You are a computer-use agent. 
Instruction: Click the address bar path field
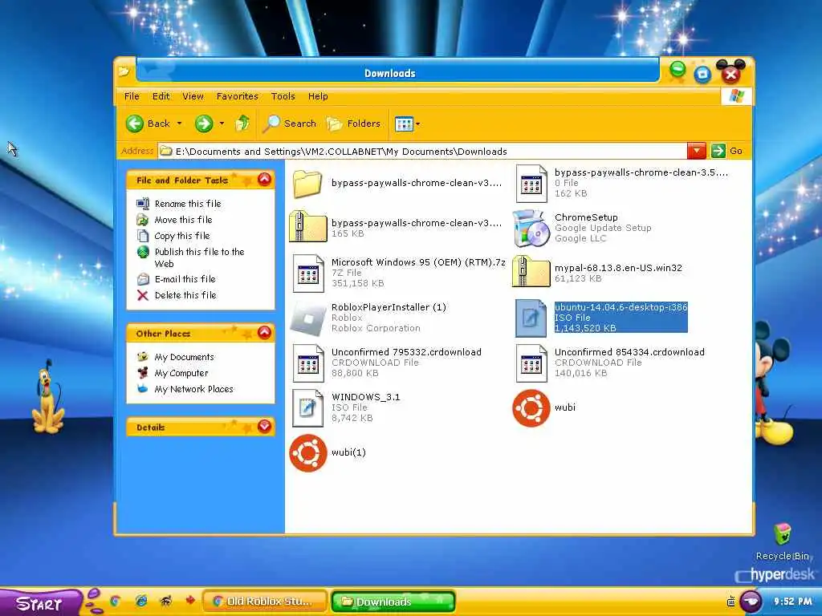422,152
